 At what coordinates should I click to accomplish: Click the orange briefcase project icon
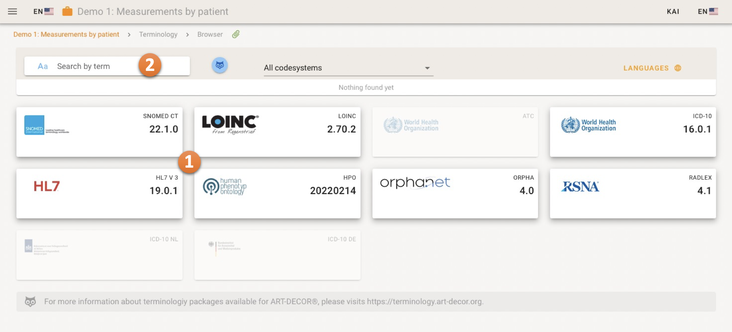(67, 12)
